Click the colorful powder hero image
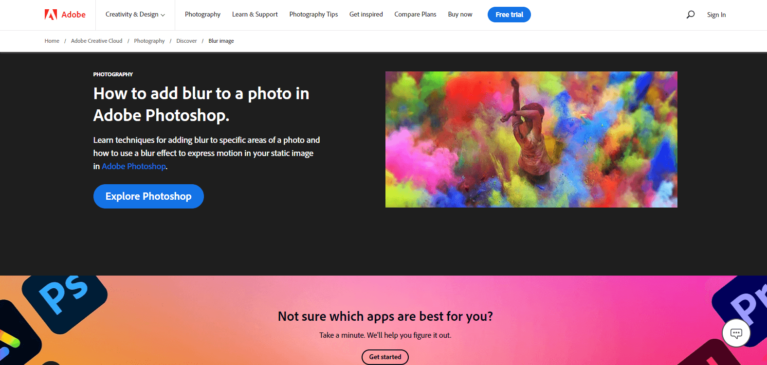 click(x=531, y=139)
